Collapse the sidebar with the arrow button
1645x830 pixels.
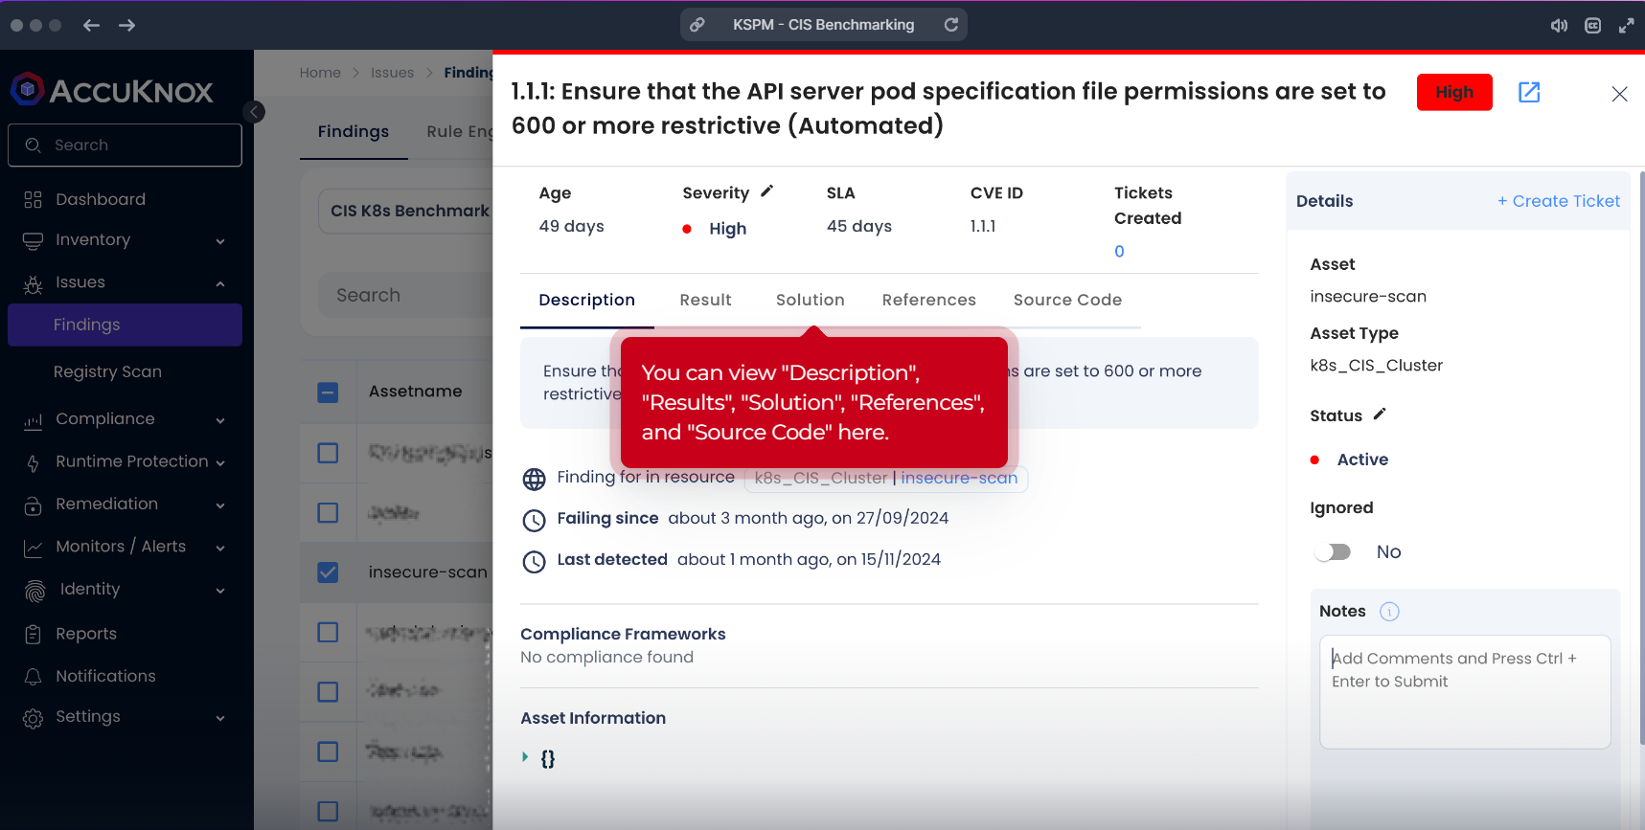click(254, 112)
